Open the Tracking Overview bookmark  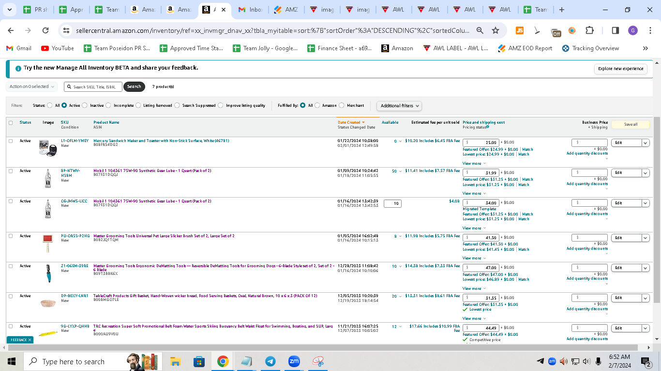(x=590, y=48)
